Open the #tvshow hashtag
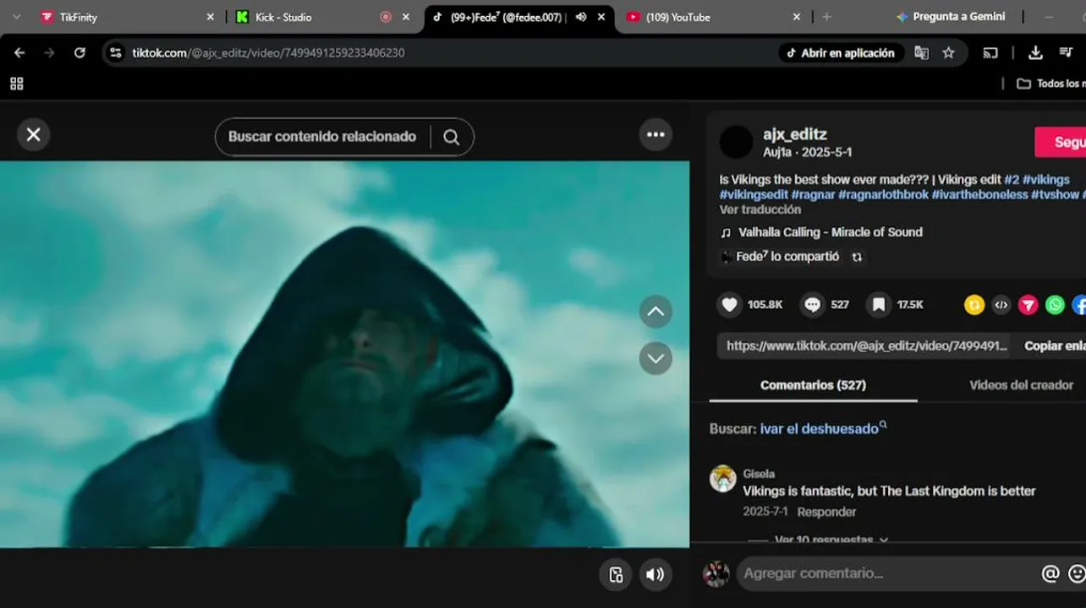 click(1056, 195)
